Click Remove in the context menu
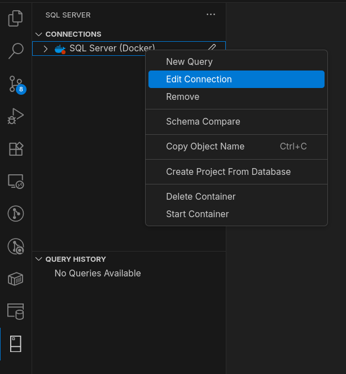Screen dimensions: 346x374 182,97
